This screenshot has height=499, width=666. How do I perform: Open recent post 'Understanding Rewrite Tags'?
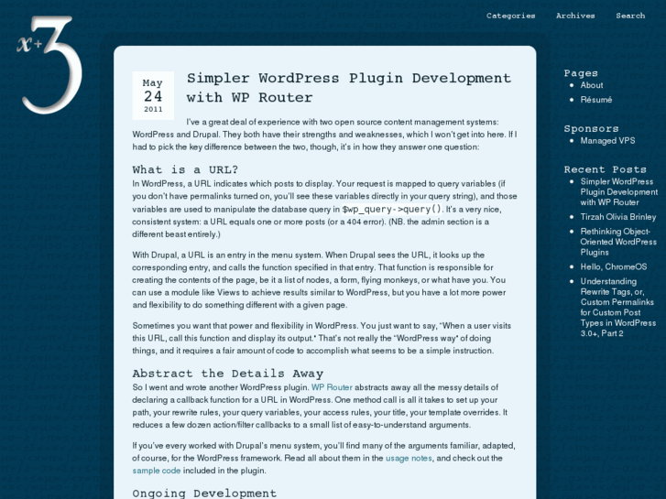point(618,308)
